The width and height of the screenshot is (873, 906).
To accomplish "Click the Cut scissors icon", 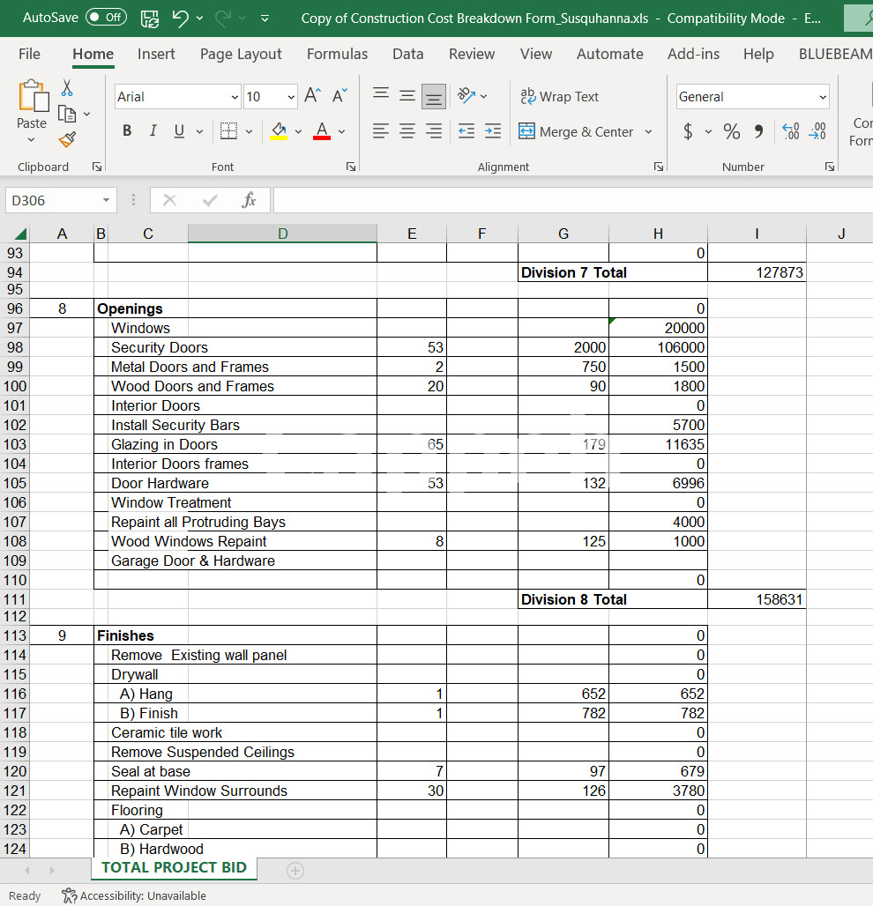I will pos(67,88).
